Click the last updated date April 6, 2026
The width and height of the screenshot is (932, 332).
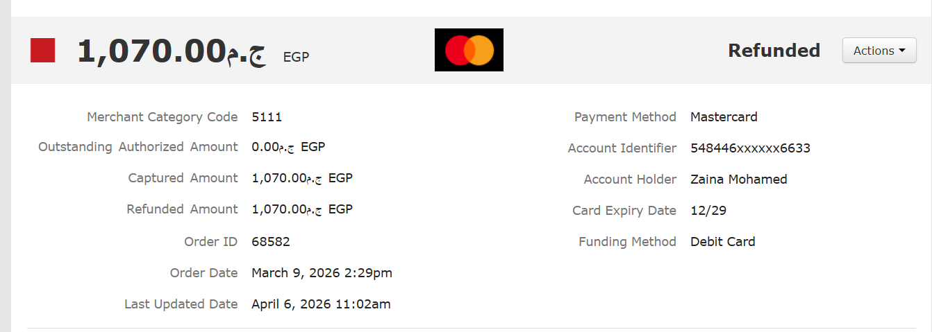pos(321,304)
